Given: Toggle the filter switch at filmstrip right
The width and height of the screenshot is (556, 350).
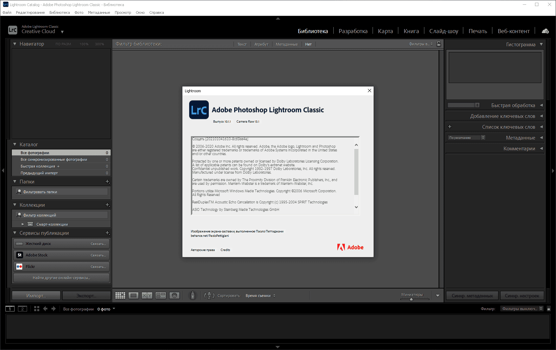Looking at the screenshot, I should (x=549, y=309).
